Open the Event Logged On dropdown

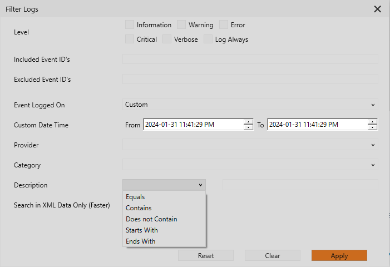(250, 105)
